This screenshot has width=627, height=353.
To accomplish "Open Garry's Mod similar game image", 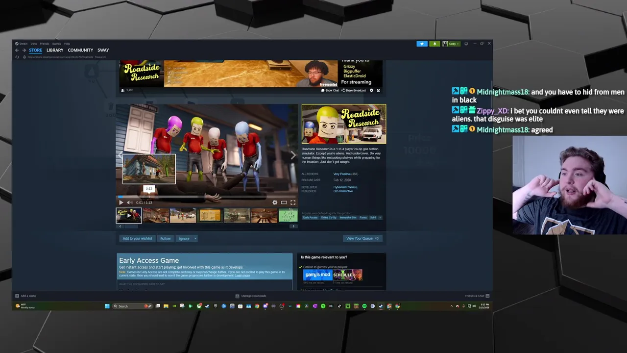I will 317,275.
